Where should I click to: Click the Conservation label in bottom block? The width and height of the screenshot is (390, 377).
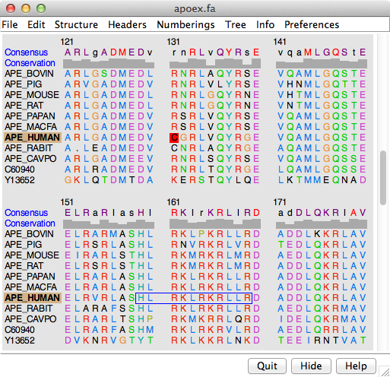click(x=30, y=223)
